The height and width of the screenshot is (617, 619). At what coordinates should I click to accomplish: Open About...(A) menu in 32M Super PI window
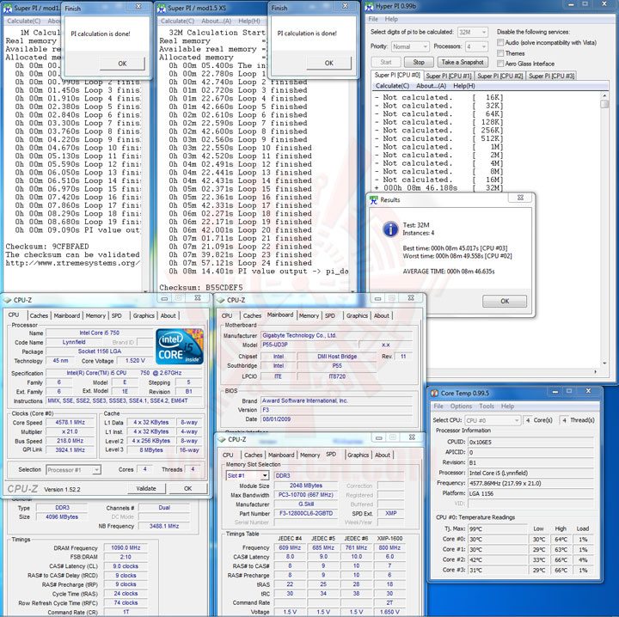click(216, 21)
